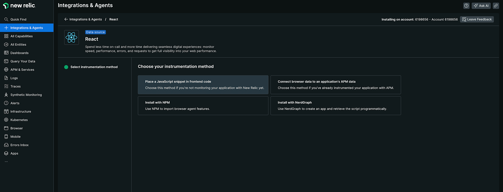The height and width of the screenshot is (192, 503).
Task: Click React breadcrumb text
Action: click(114, 19)
